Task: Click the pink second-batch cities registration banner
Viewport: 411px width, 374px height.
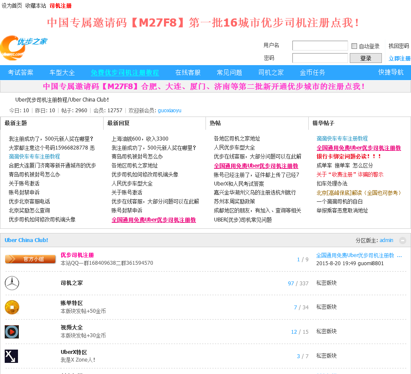Action: click(x=204, y=86)
